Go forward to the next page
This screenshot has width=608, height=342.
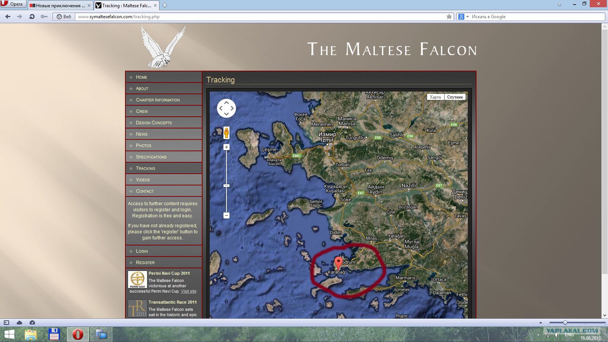click(x=19, y=17)
